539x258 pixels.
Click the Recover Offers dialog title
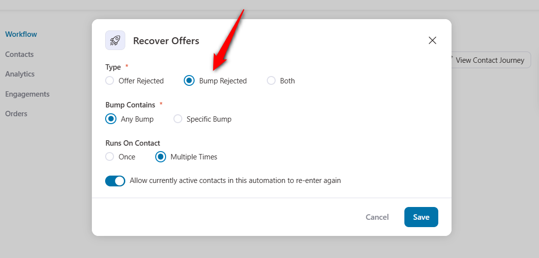click(x=166, y=41)
